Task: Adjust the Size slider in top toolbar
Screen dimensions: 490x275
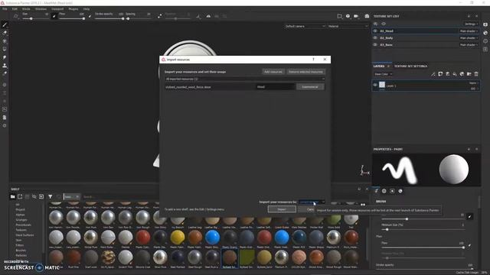Action: pyautogui.click(x=35, y=18)
